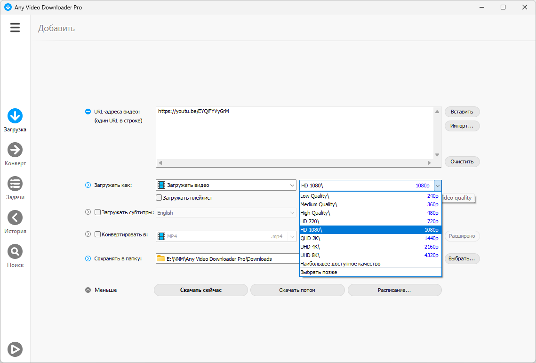The image size is (536, 363).
Task: Click the Скачать сейчас button
Action: coord(200,290)
